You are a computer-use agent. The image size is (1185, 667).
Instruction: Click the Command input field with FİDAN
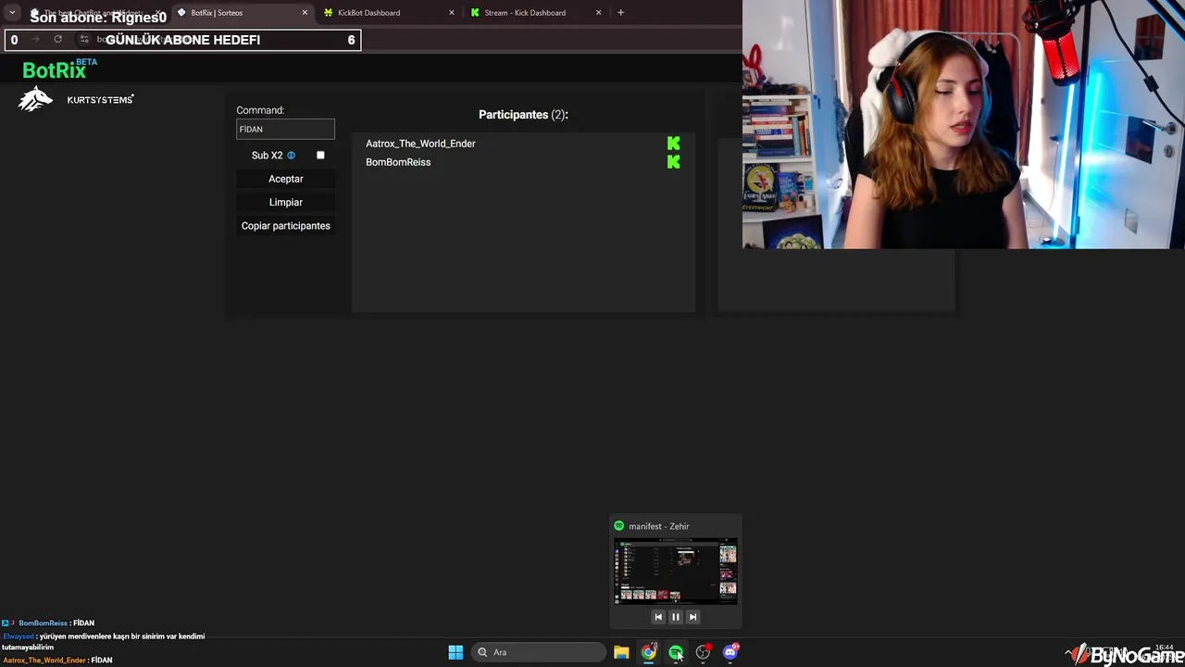point(285,129)
